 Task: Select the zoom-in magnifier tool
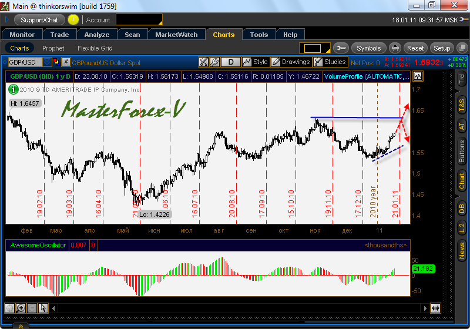click(21, 308)
